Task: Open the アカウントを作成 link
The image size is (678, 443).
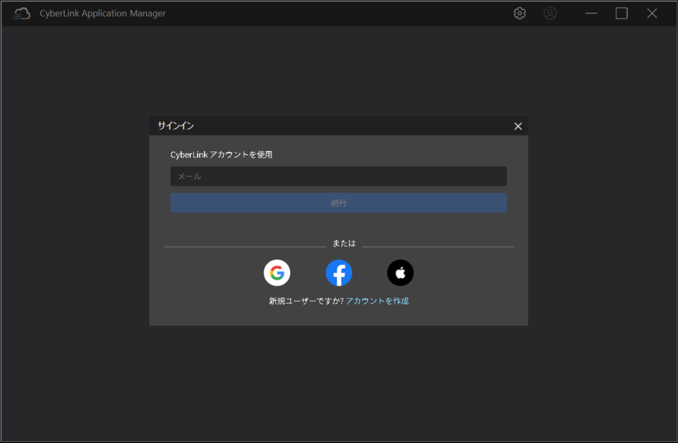Action: [x=377, y=301]
